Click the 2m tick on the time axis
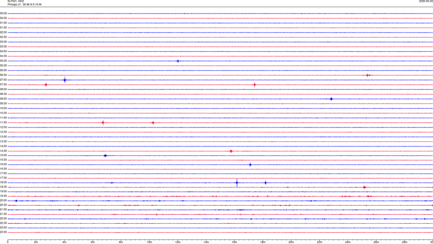Image resolution: width=433 pixels, height=244 pixels. (x=36, y=242)
